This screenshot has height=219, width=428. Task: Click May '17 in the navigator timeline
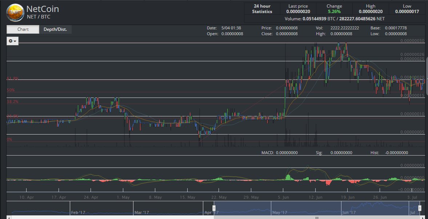[280, 212]
